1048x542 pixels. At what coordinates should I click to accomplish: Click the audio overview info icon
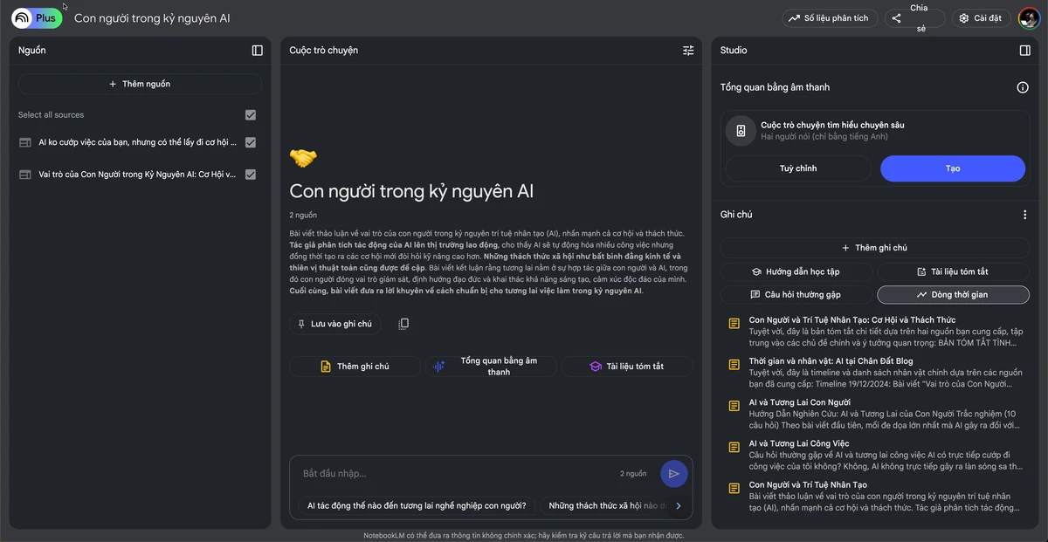1023,87
